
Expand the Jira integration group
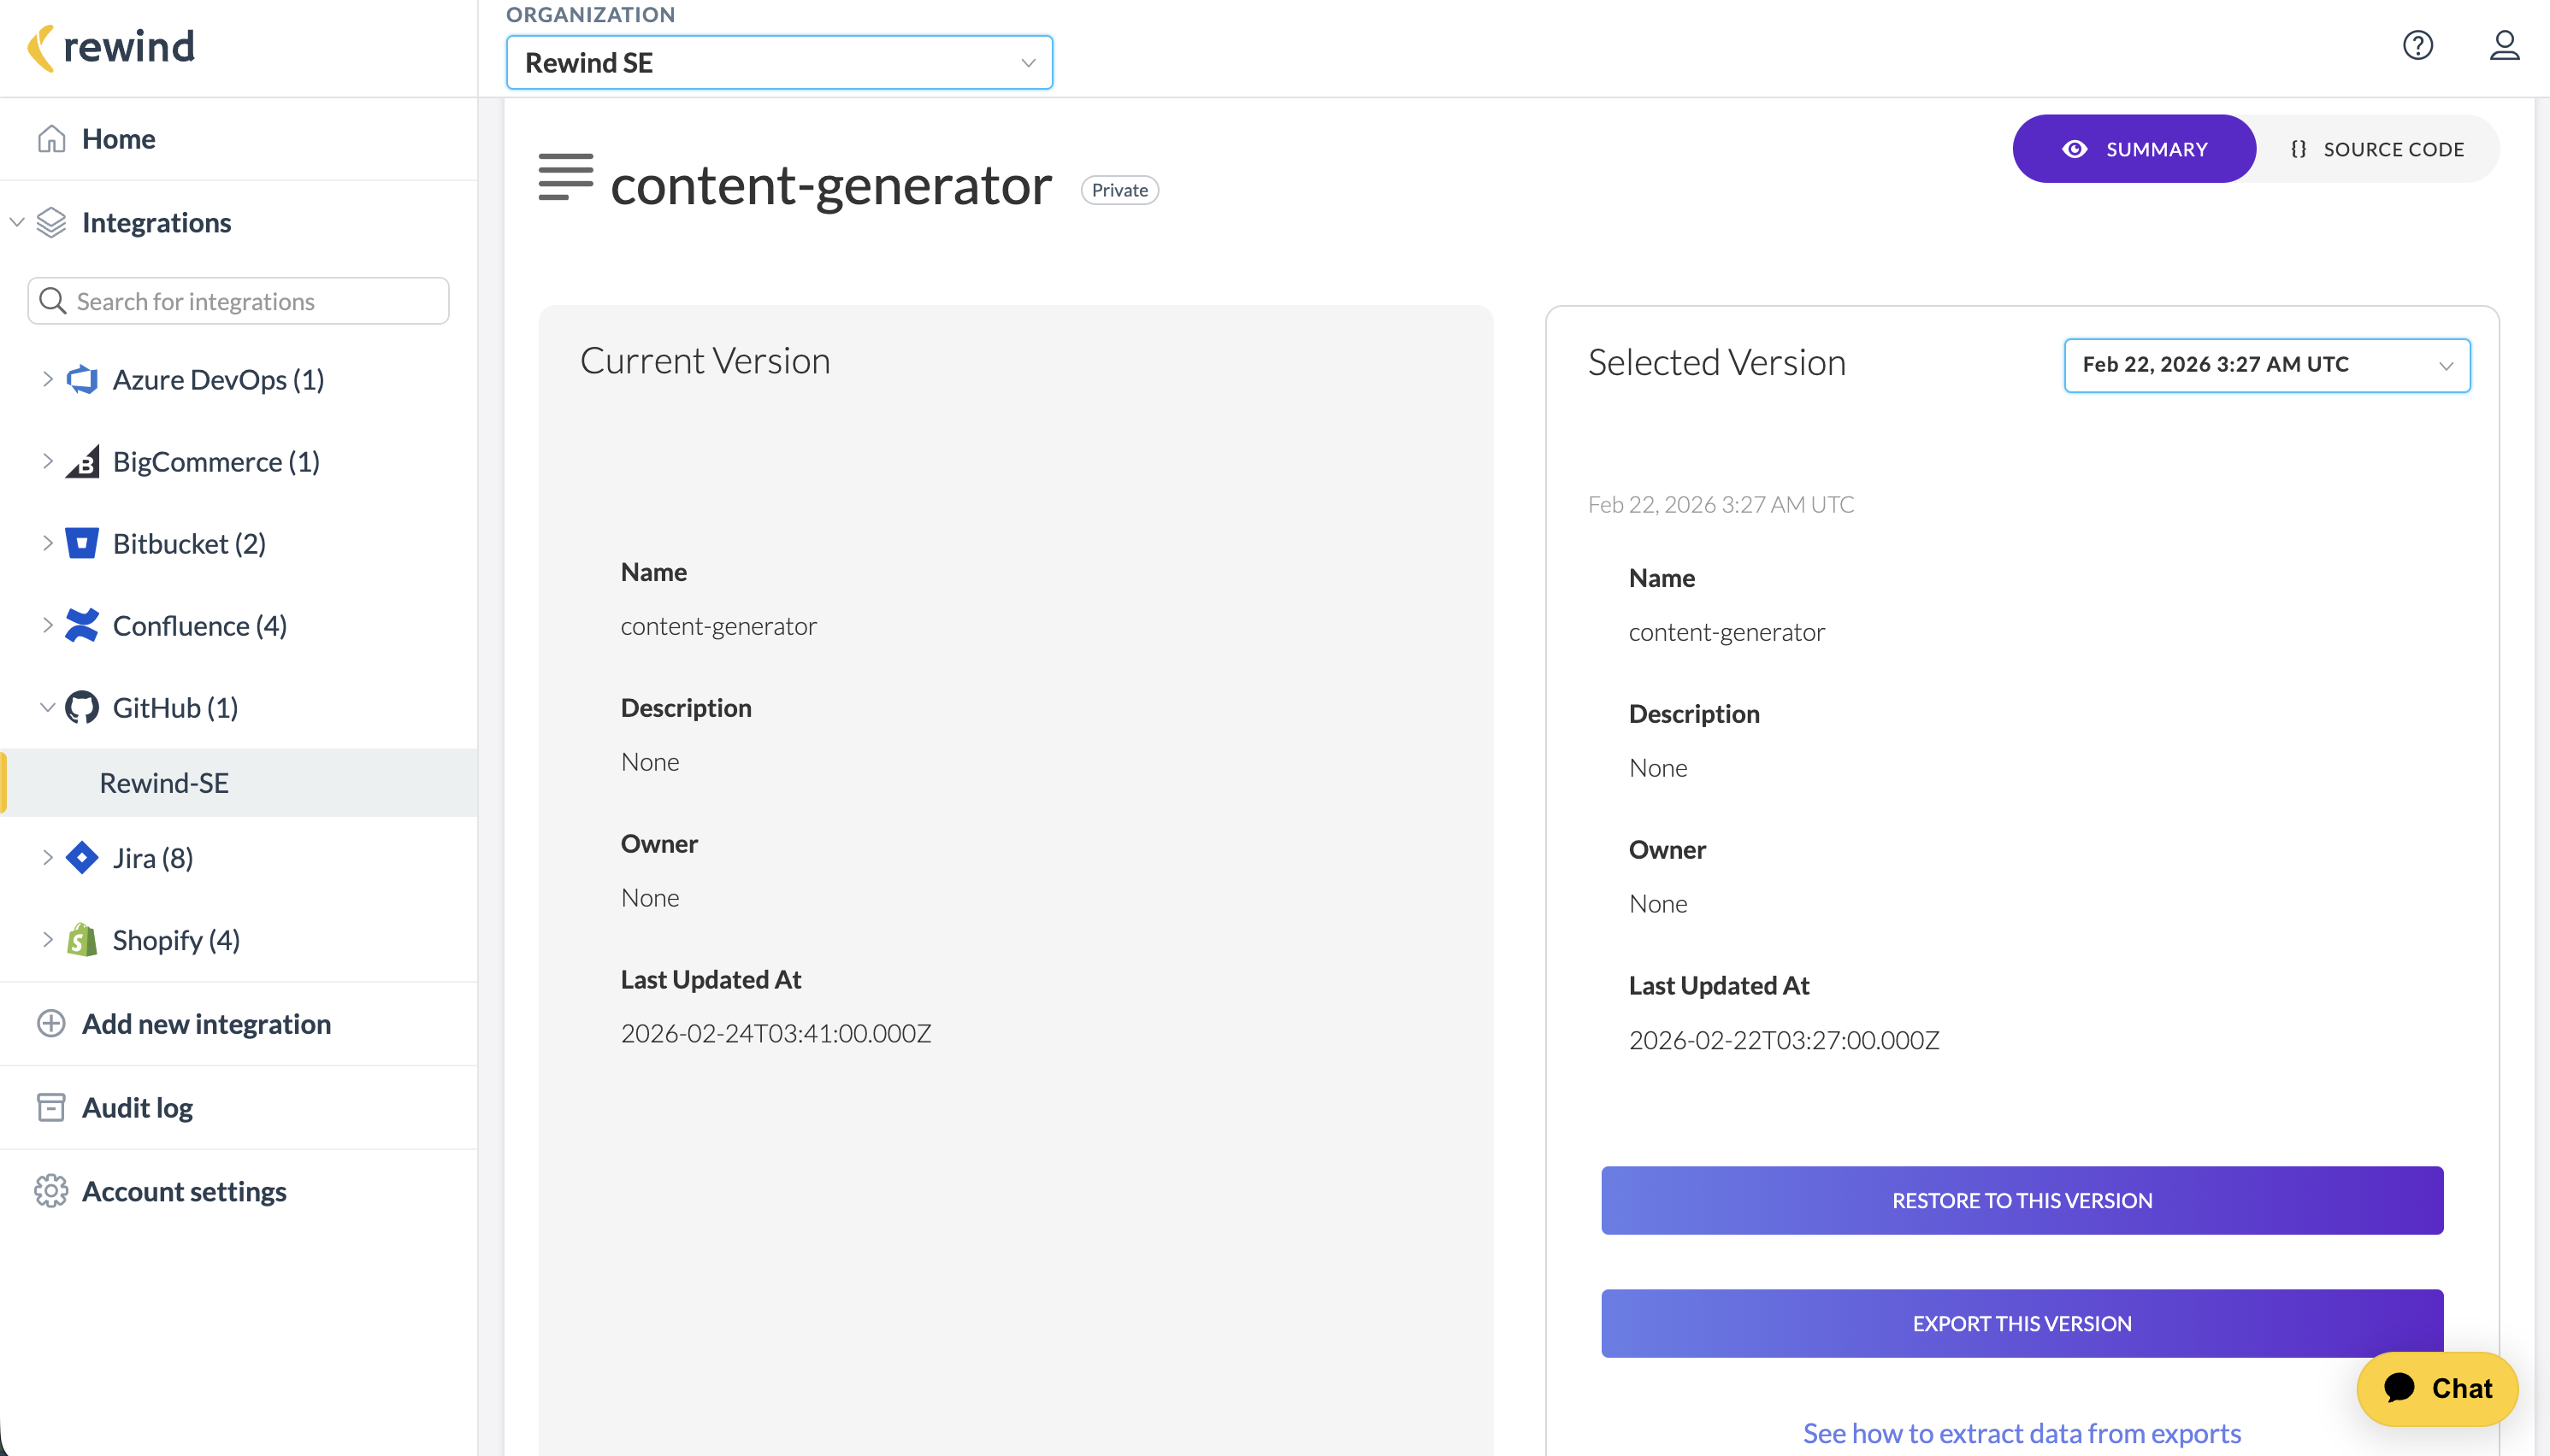pos(47,858)
